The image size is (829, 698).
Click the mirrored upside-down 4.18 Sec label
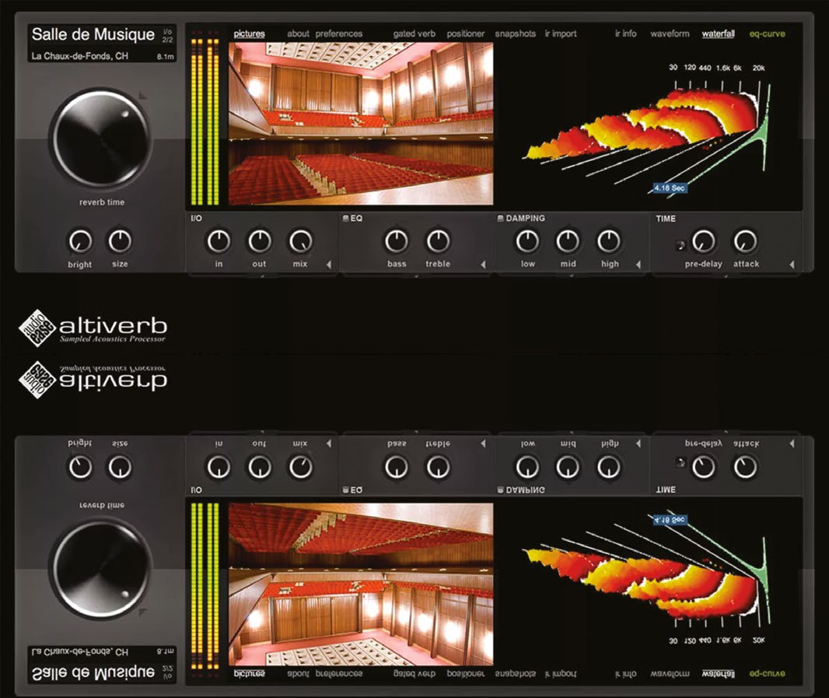click(670, 520)
